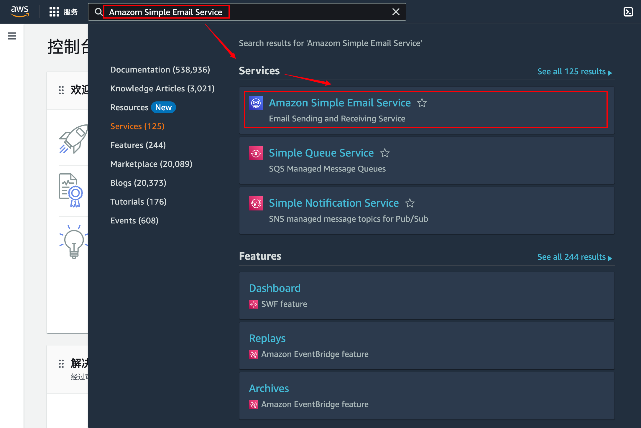Viewport: 641px width, 428px height.
Task: Click 'Amazon EventBridge feature' under Archives
Action: pyautogui.click(x=315, y=404)
